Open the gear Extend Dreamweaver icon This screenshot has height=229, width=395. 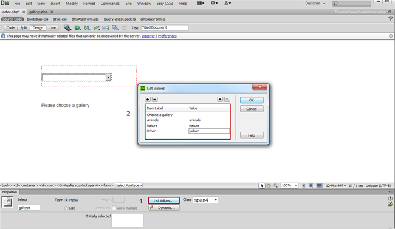[214, 3]
